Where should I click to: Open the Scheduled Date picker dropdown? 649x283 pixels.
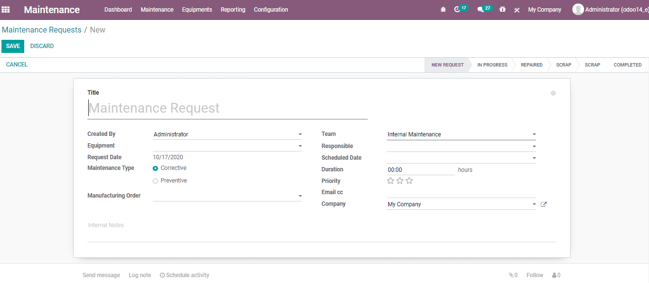pyautogui.click(x=534, y=157)
